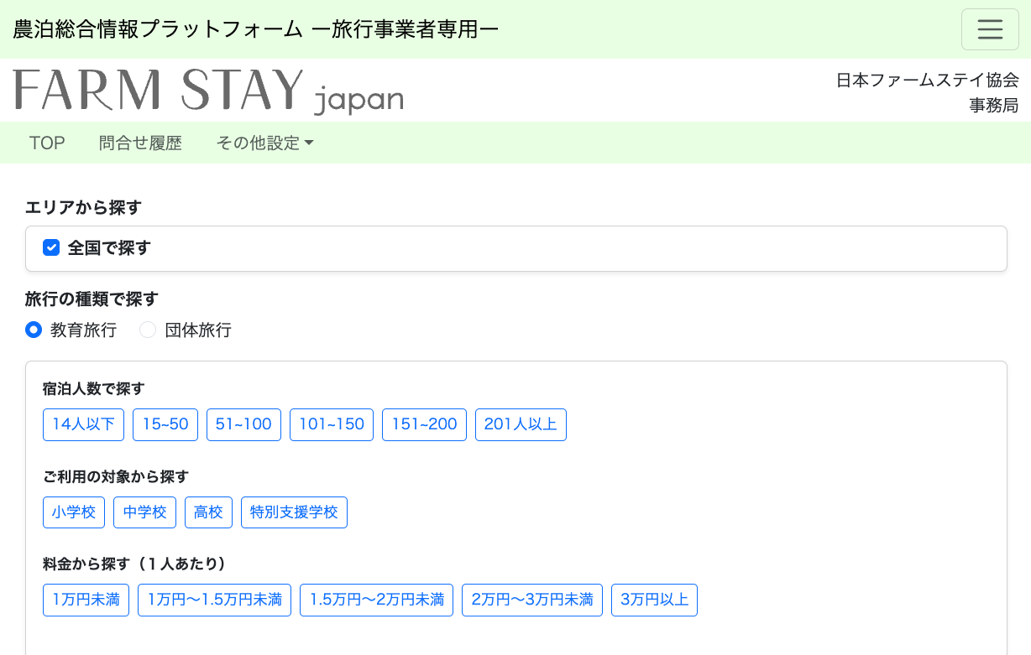The width and height of the screenshot is (1031, 655).
Task: Choose the 15~50 guest count filter
Action: coord(165,424)
